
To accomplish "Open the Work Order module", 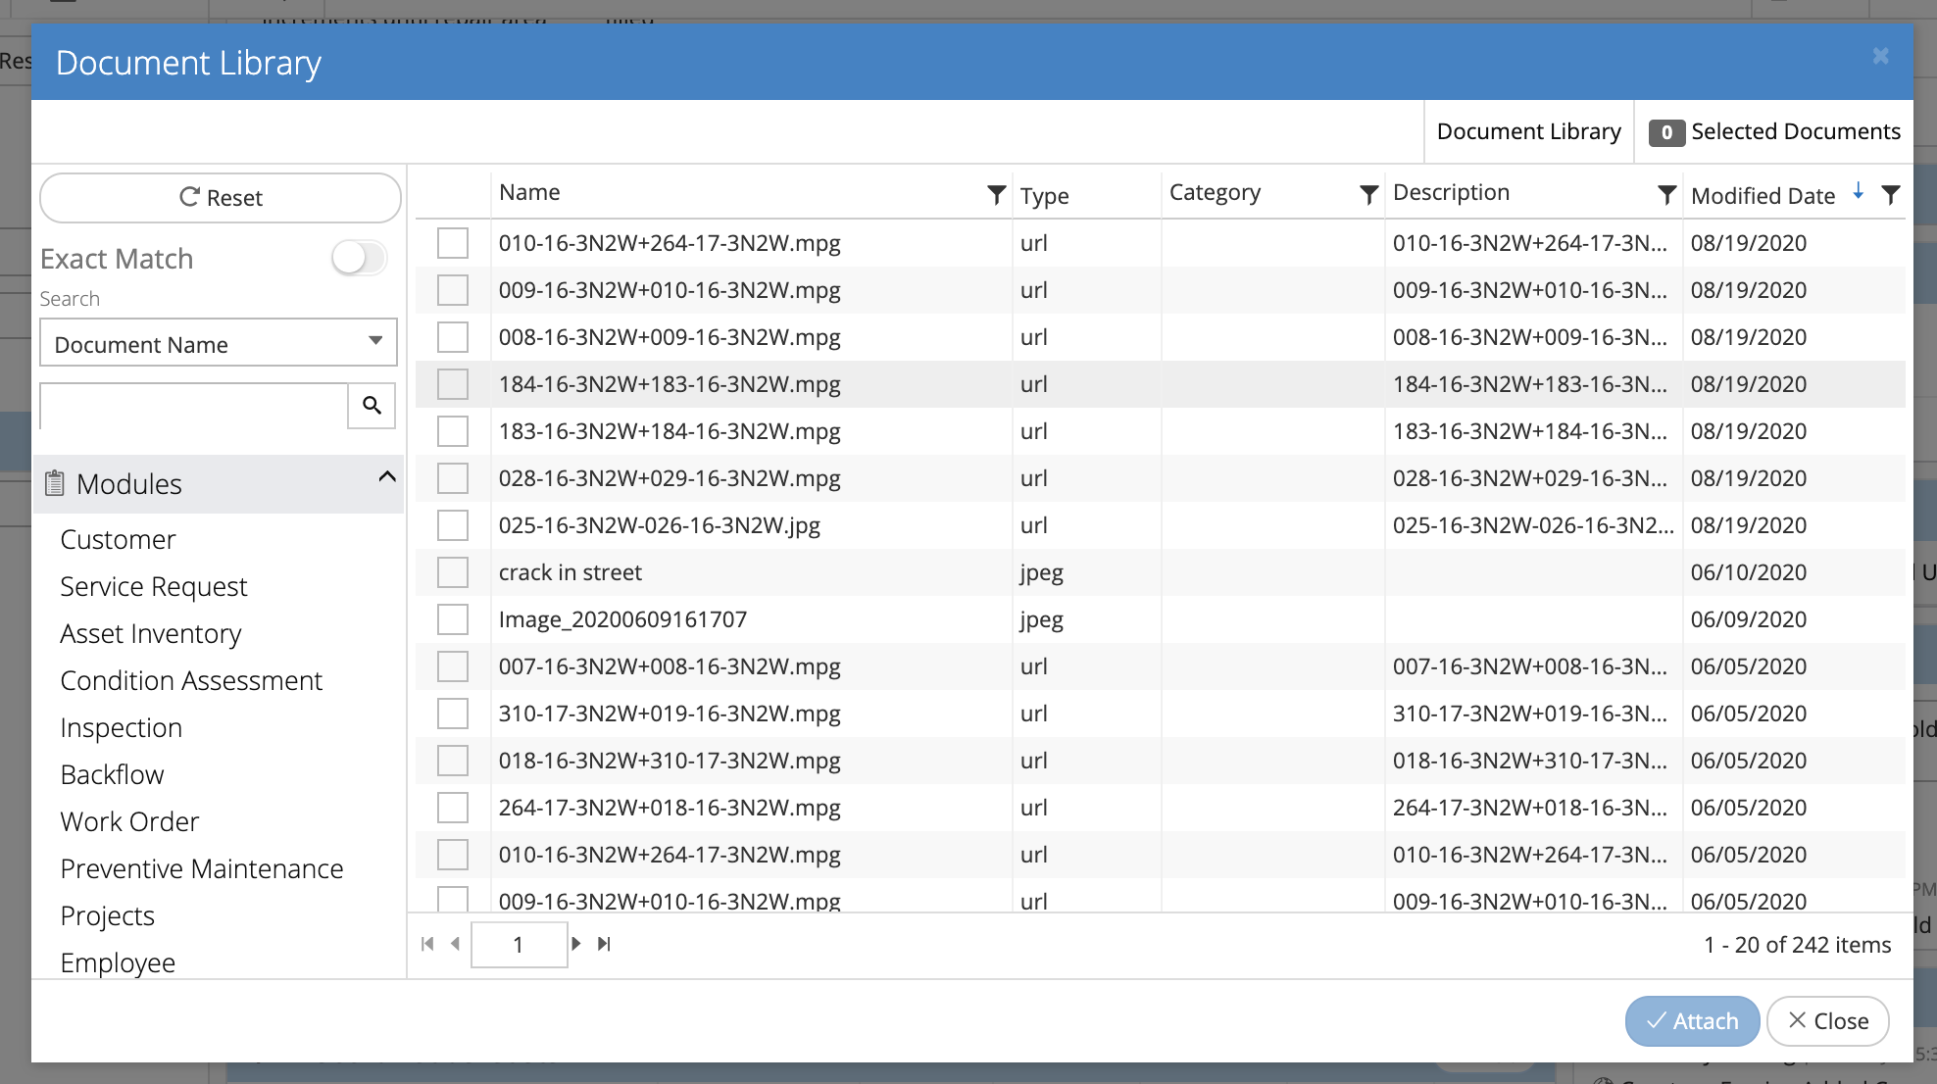I will [129, 821].
